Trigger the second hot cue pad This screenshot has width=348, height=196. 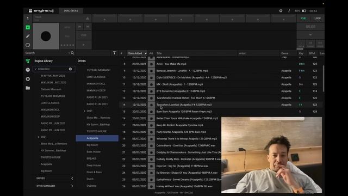click(130, 19)
